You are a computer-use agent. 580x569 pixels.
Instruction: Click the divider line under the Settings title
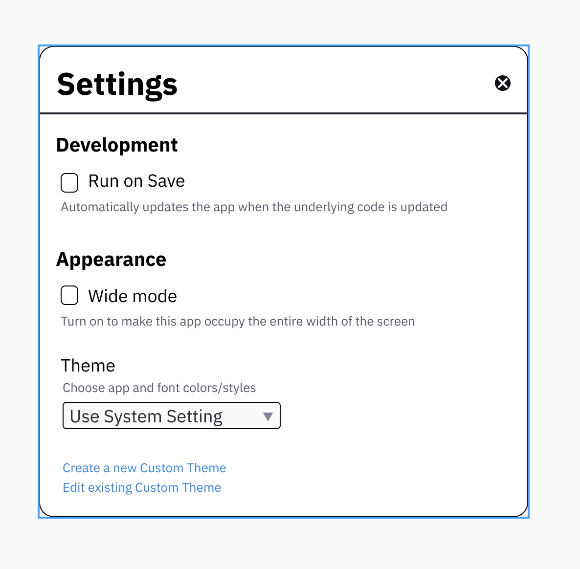click(284, 113)
